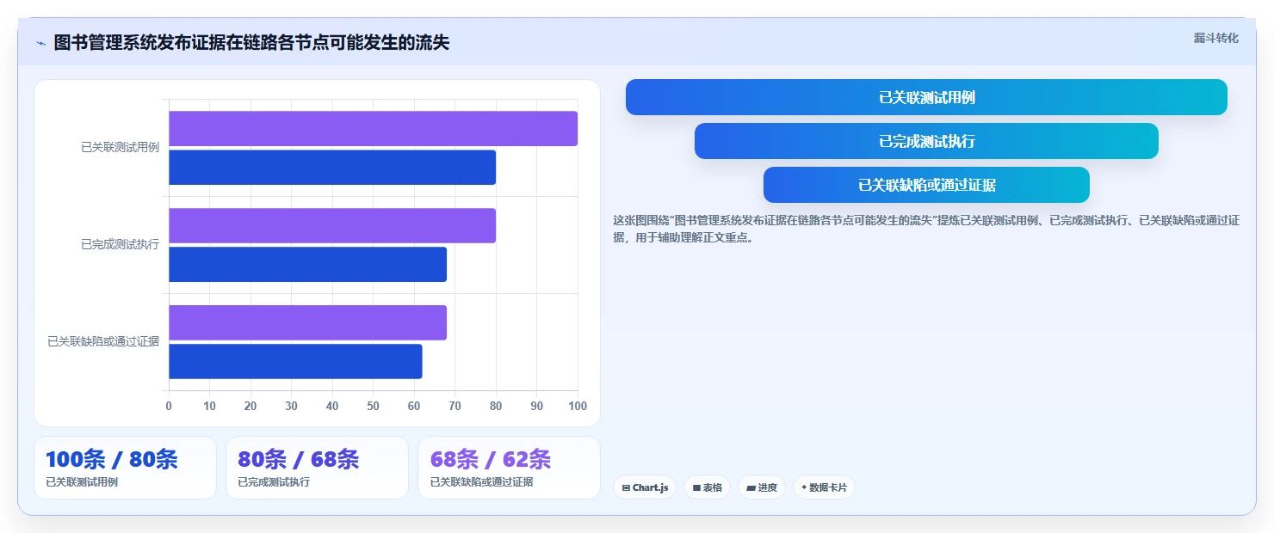Click blue bar for 已完成测试执行
This screenshot has height=533, width=1274.
coord(307,265)
